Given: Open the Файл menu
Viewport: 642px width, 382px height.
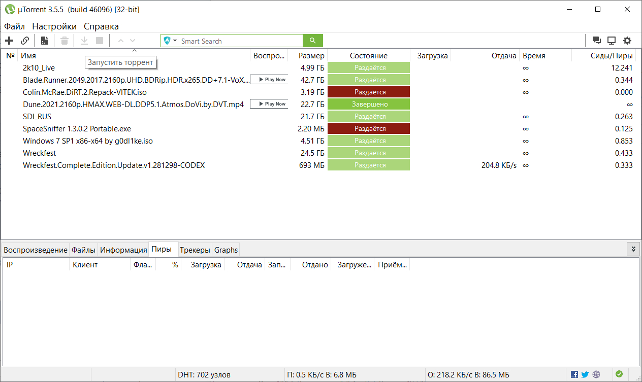Looking at the screenshot, I should coord(14,26).
